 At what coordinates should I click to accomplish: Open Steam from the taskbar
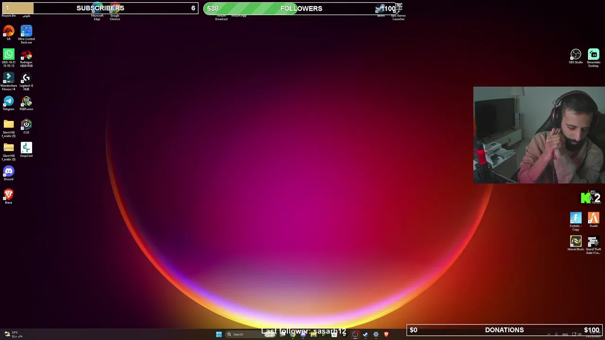pyautogui.click(x=365, y=334)
